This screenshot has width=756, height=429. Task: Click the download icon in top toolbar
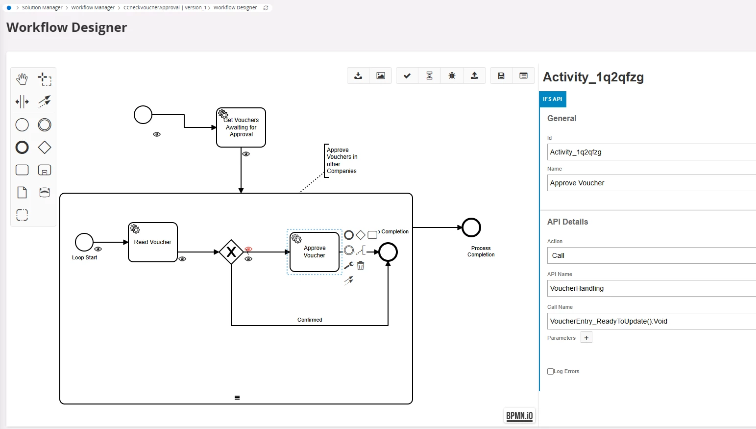[358, 76]
